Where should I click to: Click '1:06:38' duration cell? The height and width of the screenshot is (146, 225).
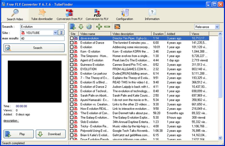click(158, 131)
